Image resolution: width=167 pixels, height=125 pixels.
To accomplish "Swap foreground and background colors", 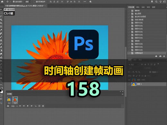I will point(2,88).
